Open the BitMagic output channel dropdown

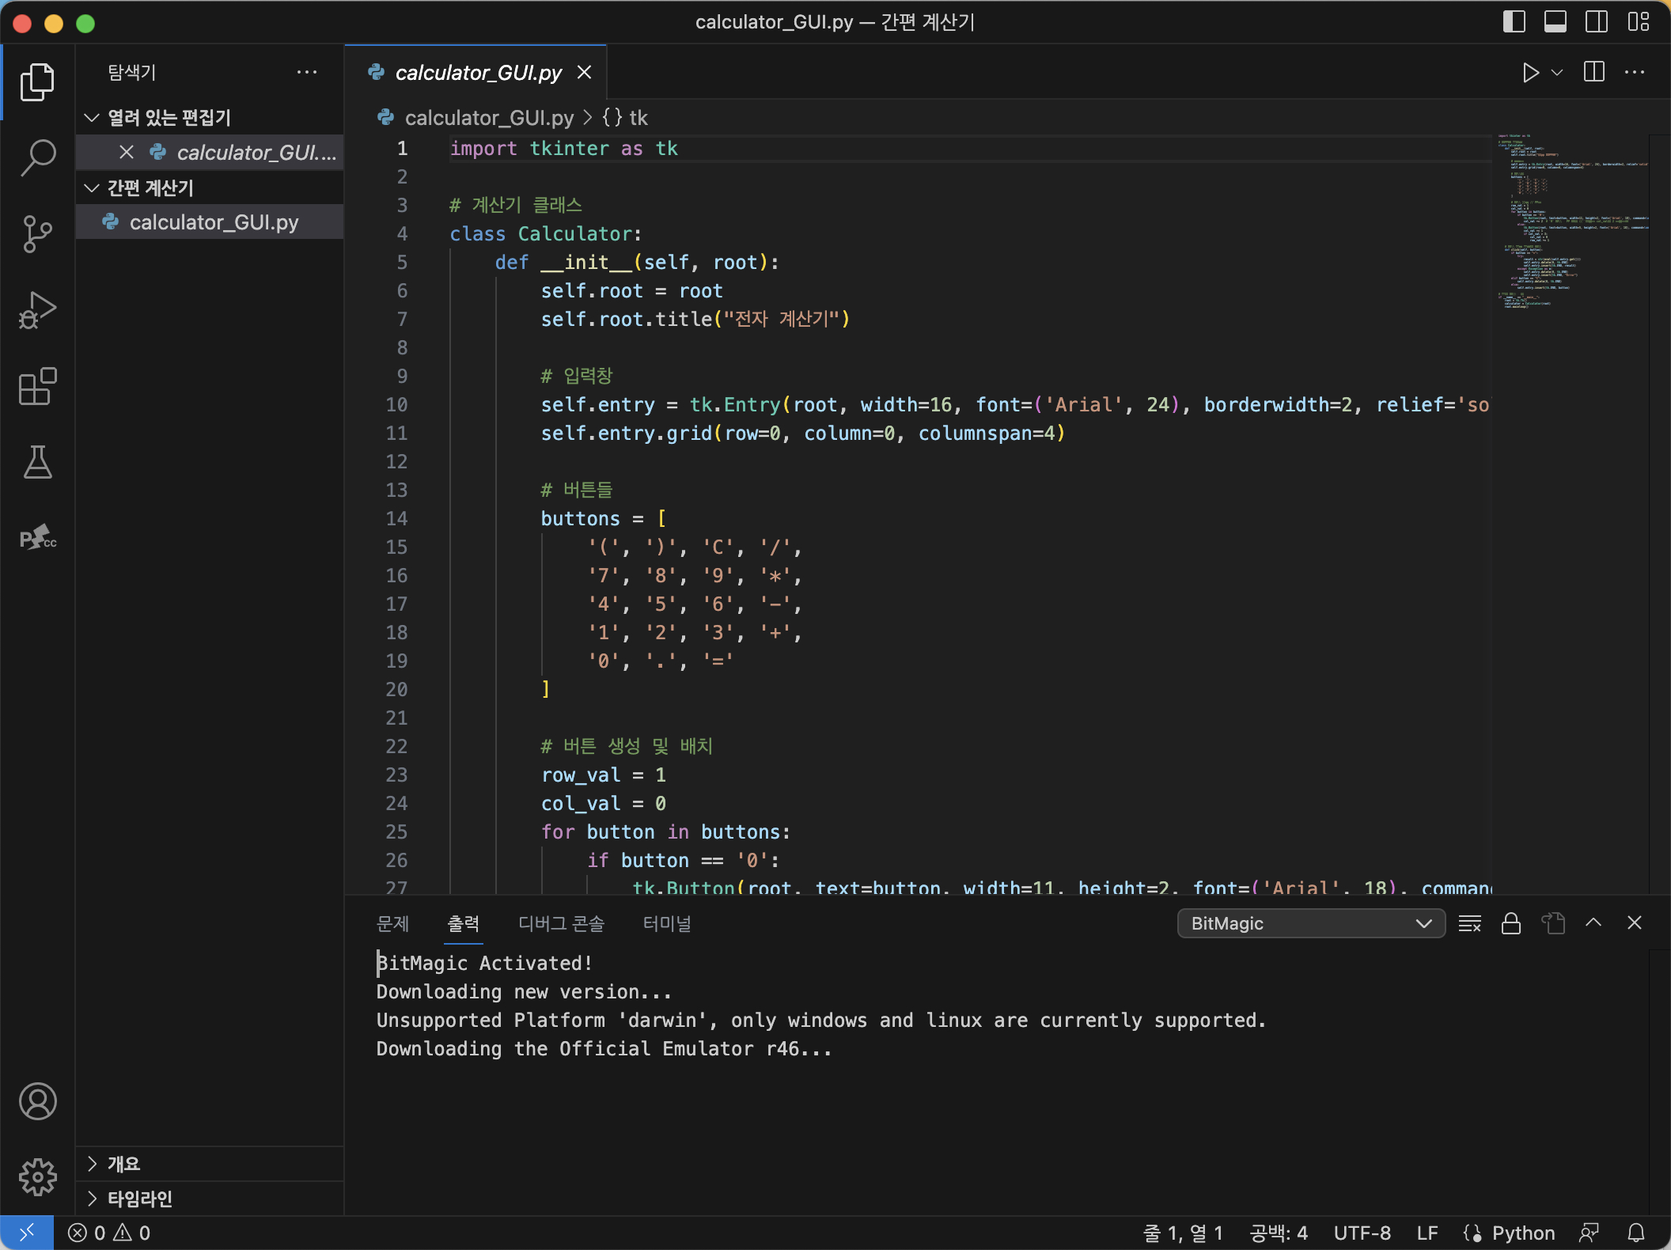coord(1310,923)
